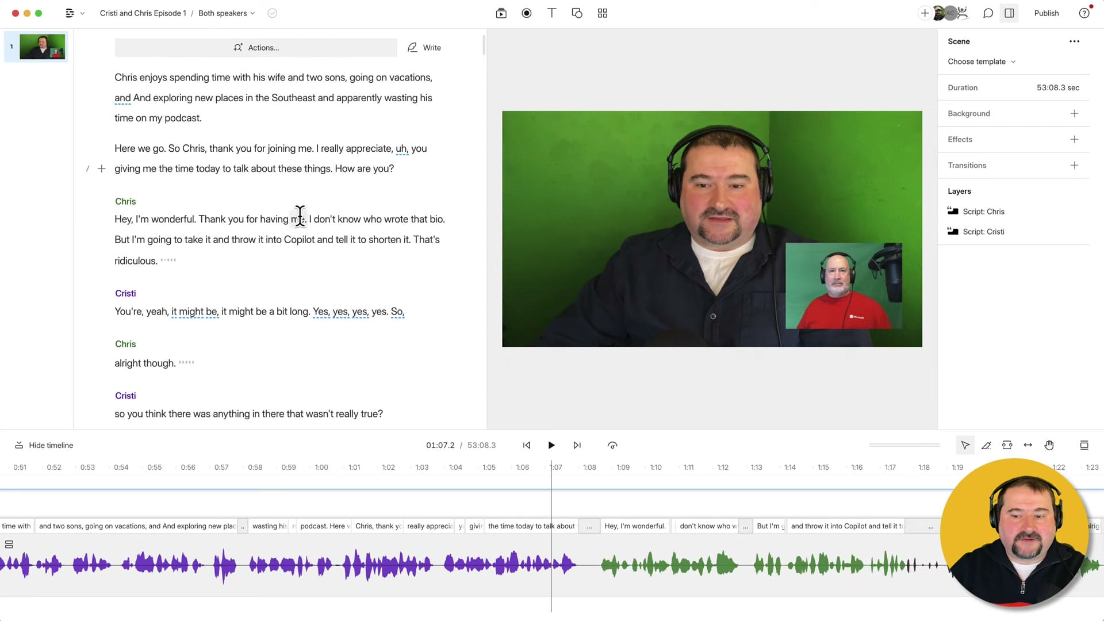Add a Background with the plus button

click(1074, 113)
